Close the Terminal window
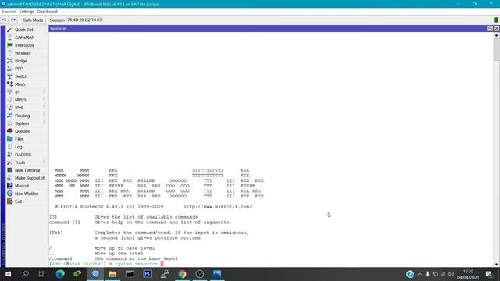 [496, 29]
